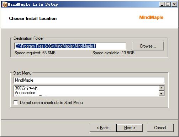Select 'Accessories' folder in the list
The height and width of the screenshot is (137, 179).
(x=25, y=93)
